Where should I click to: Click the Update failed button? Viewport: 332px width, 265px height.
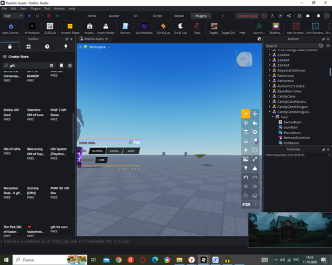pyautogui.click(x=247, y=16)
